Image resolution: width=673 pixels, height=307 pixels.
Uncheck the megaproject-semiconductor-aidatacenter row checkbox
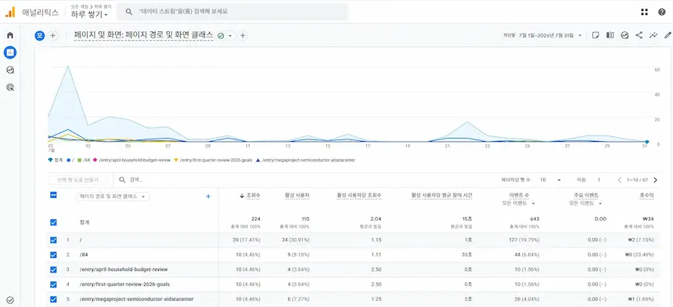[53, 299]
